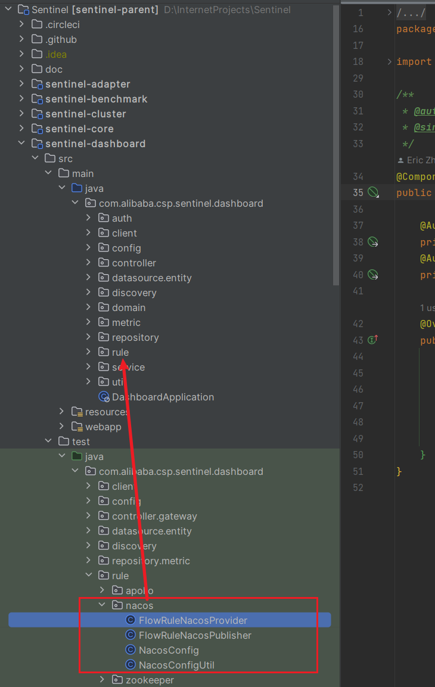Expand the sentinel-adapter module
435x687 pixels.
21,83
